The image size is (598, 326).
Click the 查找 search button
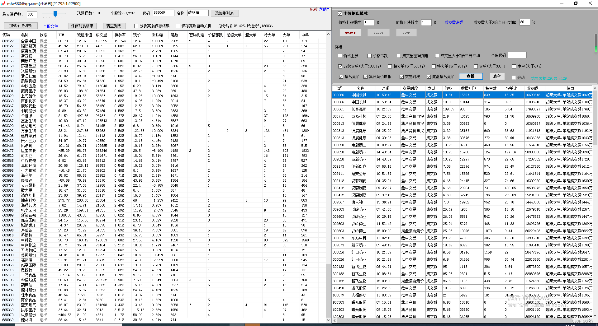pos(470,77)
